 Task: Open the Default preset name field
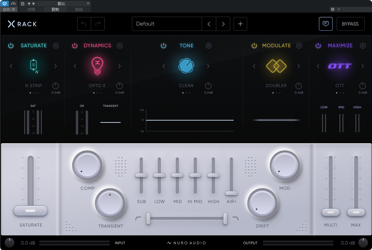(167, 24)
